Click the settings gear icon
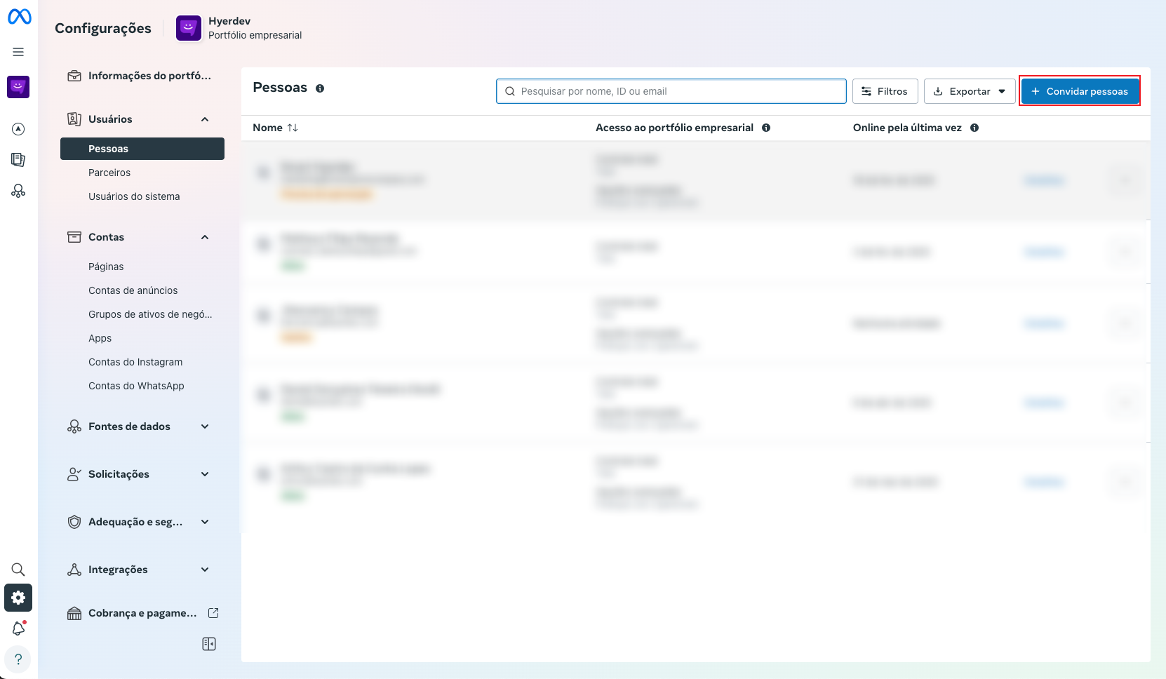1166x679 pixels. click(18, 598)
